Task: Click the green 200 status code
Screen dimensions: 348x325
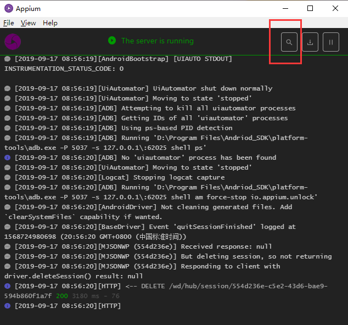Action: pyautogui.click(x=62, y=296)
